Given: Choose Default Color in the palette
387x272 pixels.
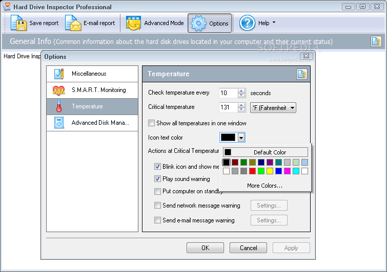Looking at the screenshot, I should [x=266, y=152].
